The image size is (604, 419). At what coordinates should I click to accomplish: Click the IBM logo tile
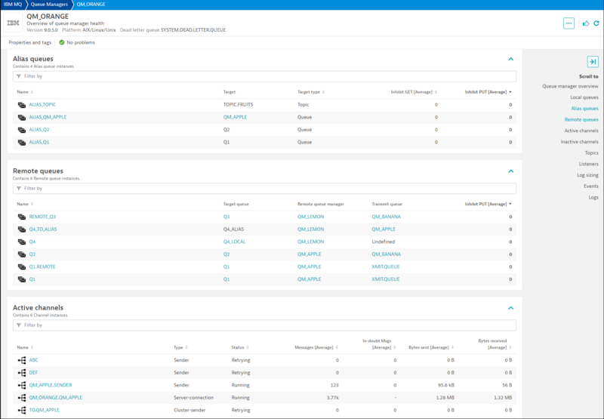(14, 23)
